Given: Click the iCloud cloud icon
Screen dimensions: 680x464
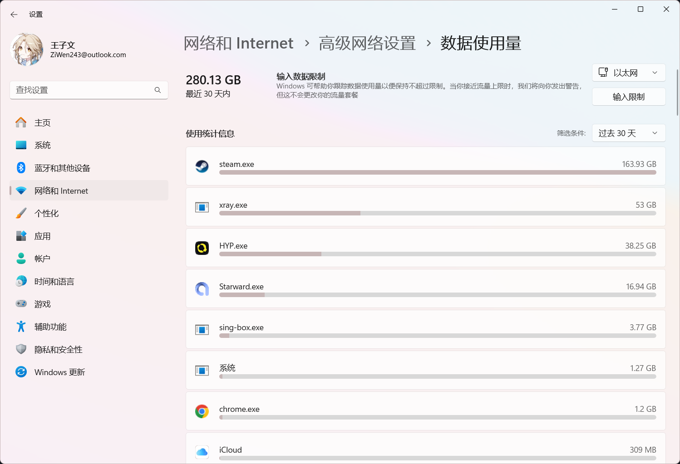Looking at the screenshot, I should [x=202, y=452].
